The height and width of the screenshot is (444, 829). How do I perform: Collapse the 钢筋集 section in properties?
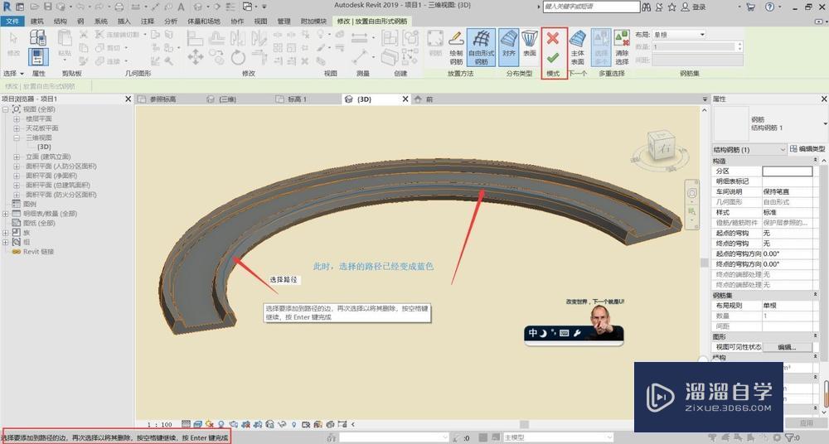point(815,295)
